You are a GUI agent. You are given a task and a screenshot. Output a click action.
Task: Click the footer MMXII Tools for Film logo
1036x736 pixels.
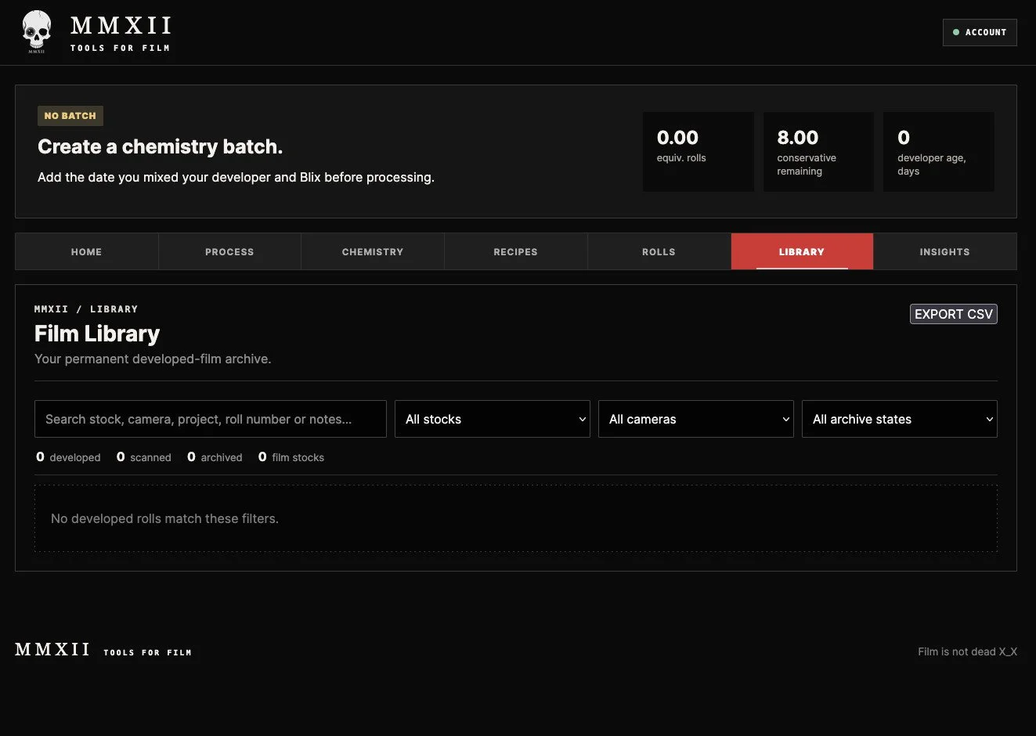point(103,650)
